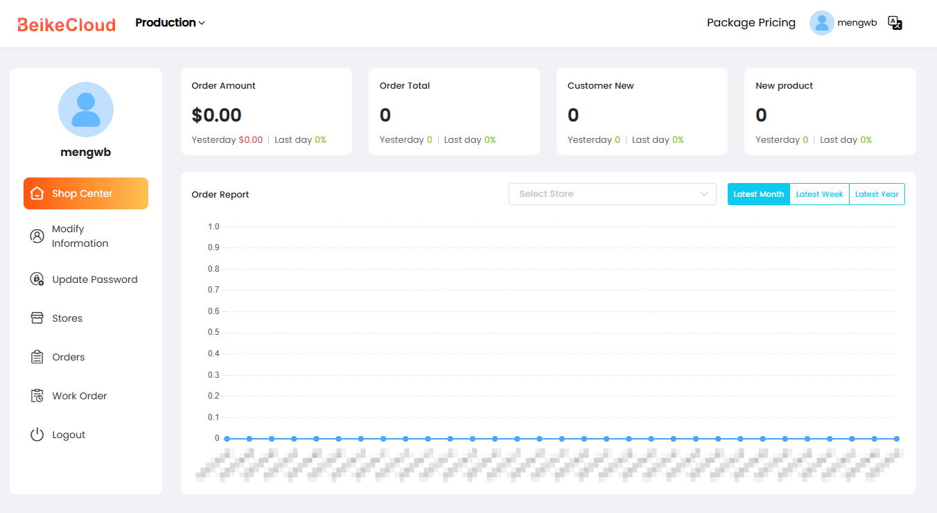This screenshot has height=513, width=937.
Task: Switch report to Latest Year
Action: [877, 194]
